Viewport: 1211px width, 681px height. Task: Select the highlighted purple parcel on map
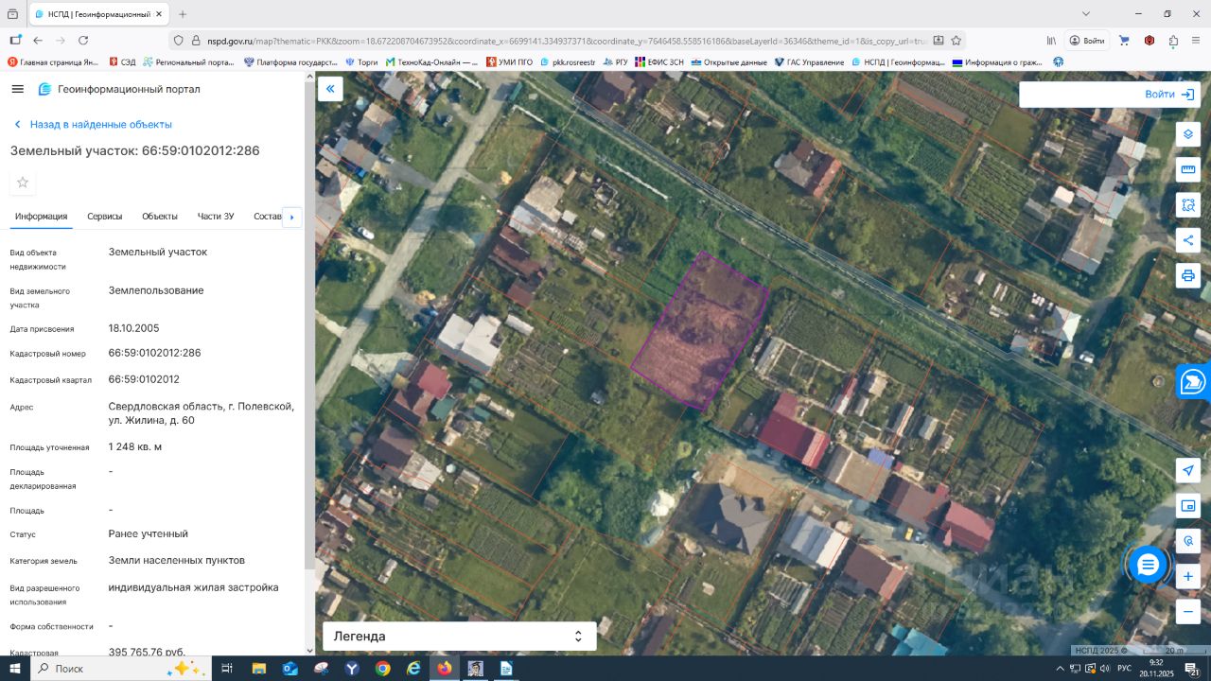[700, 331]
